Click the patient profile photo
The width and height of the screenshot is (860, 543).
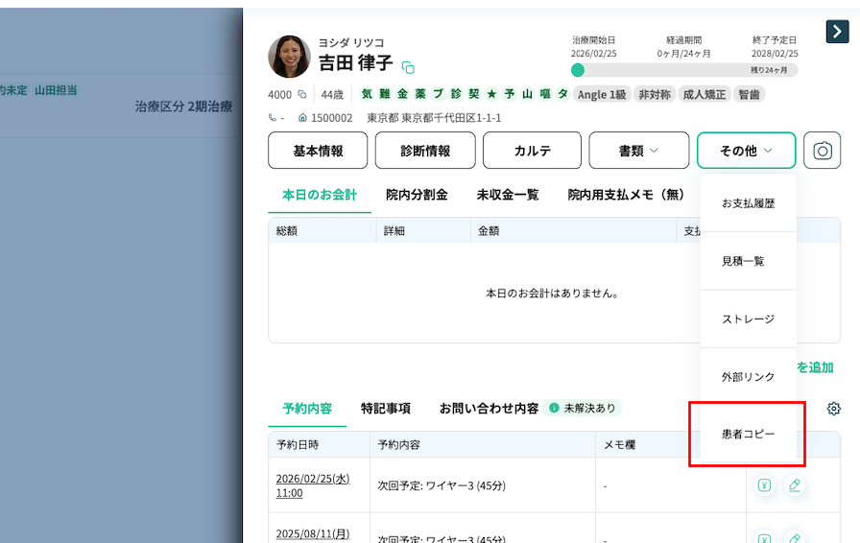tap(289, 57)
